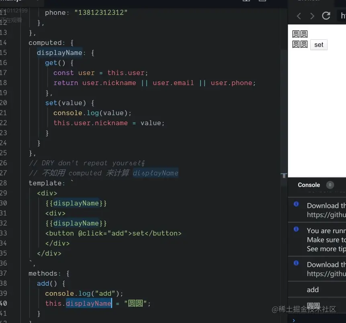Click 'user.nickname' in the return statement

pos(109,83)
